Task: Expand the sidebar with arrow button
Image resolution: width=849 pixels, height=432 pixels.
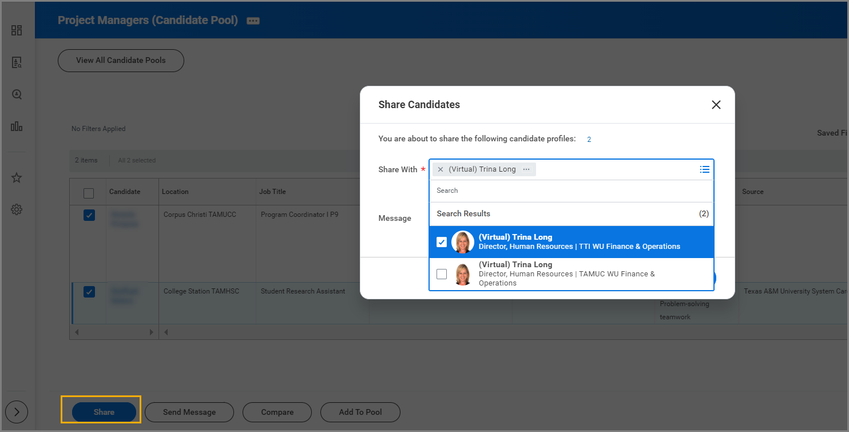Action: (17, 411)
